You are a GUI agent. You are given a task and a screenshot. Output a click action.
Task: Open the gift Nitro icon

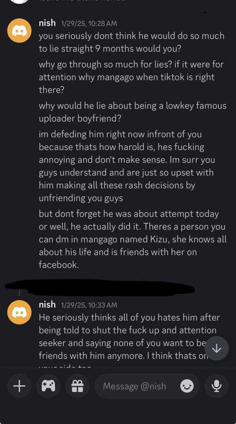pyautogui.click(x=77, y=386)
